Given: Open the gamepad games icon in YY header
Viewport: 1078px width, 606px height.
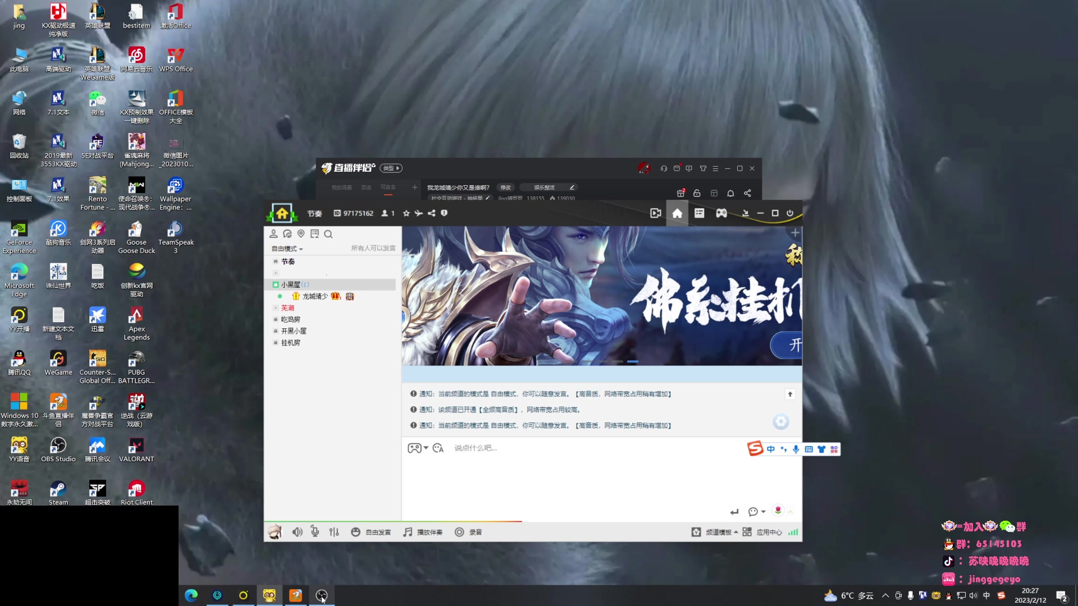Looking at the screenshot, I should click(x=721, y=213).
